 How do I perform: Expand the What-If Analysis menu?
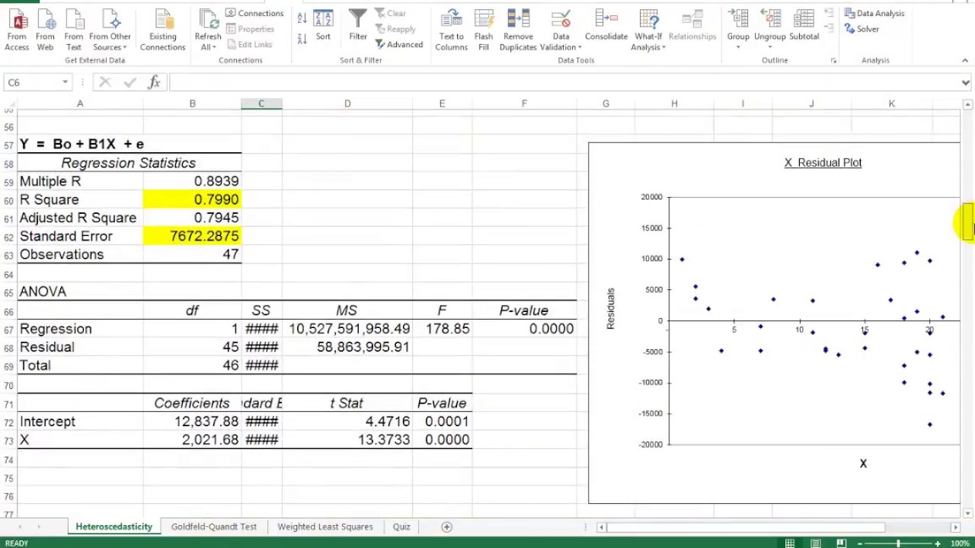pyautogui.click(x=648, y=42)
